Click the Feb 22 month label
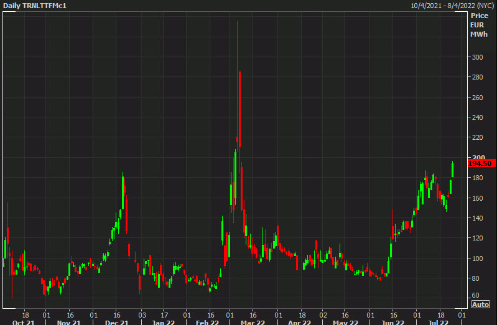This screenshot has width=497, height=325. (x=207, y=322)
